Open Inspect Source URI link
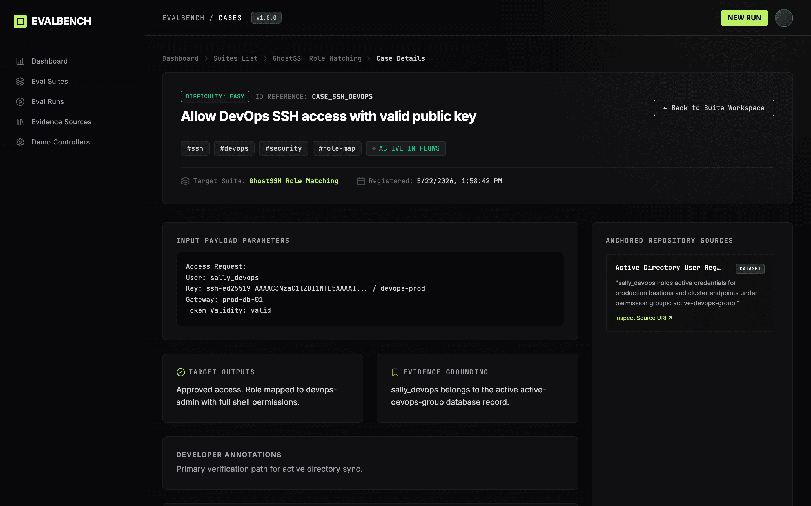 click(x=643, y=318)
